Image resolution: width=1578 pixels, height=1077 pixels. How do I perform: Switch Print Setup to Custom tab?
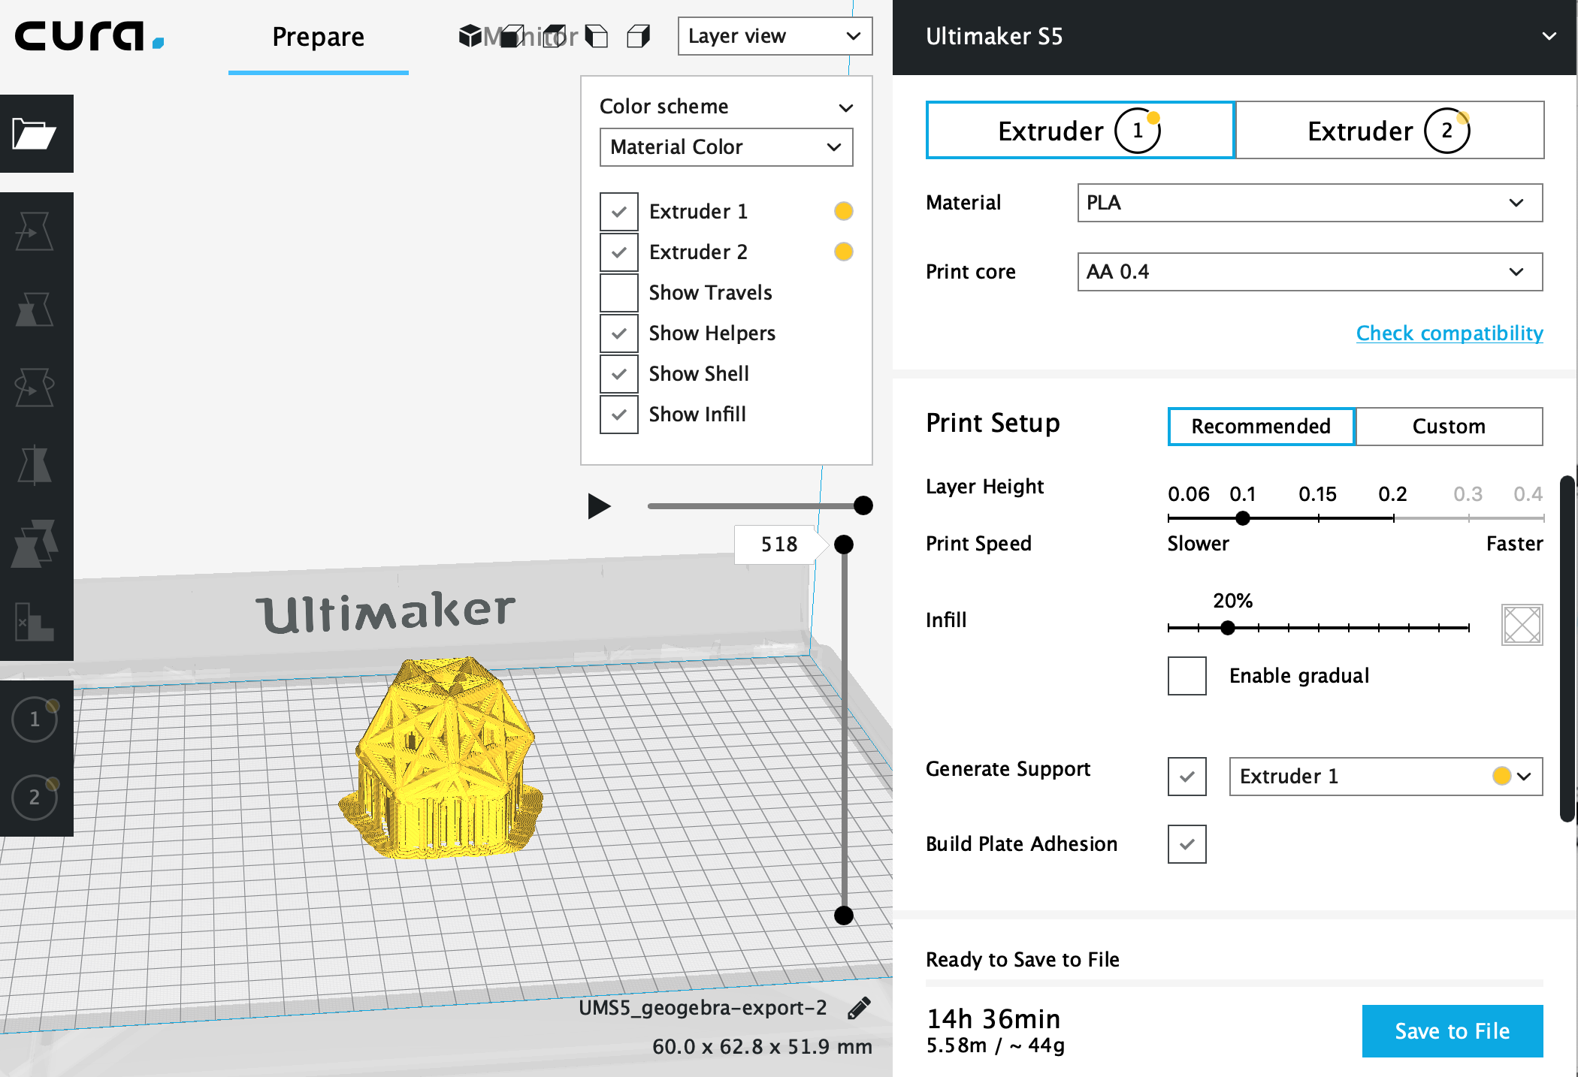(1448, 427)
